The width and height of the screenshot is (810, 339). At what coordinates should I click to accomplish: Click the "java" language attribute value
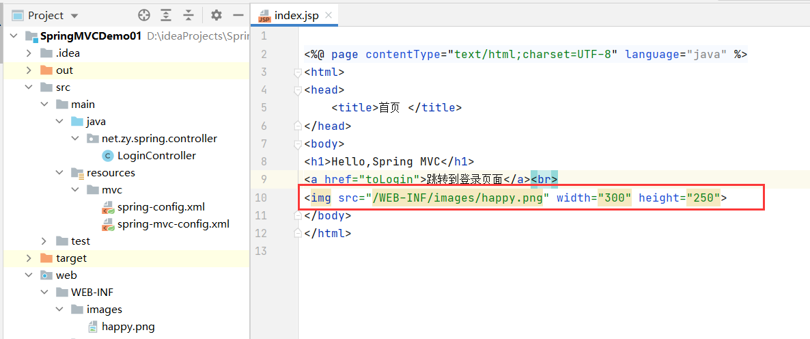[x=707, y=54]
